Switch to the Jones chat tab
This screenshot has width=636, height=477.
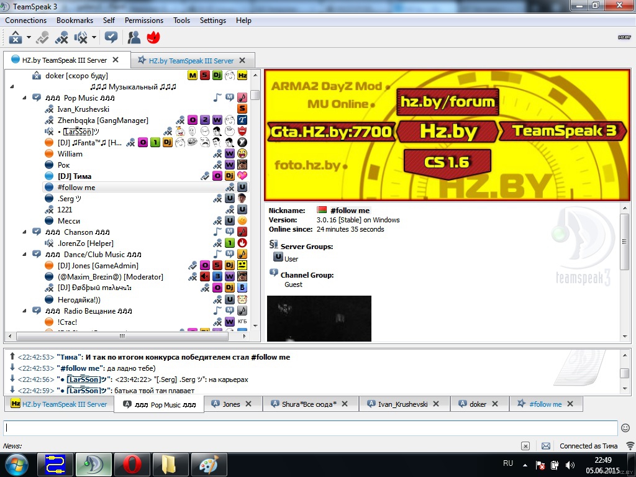pos(232,404)
